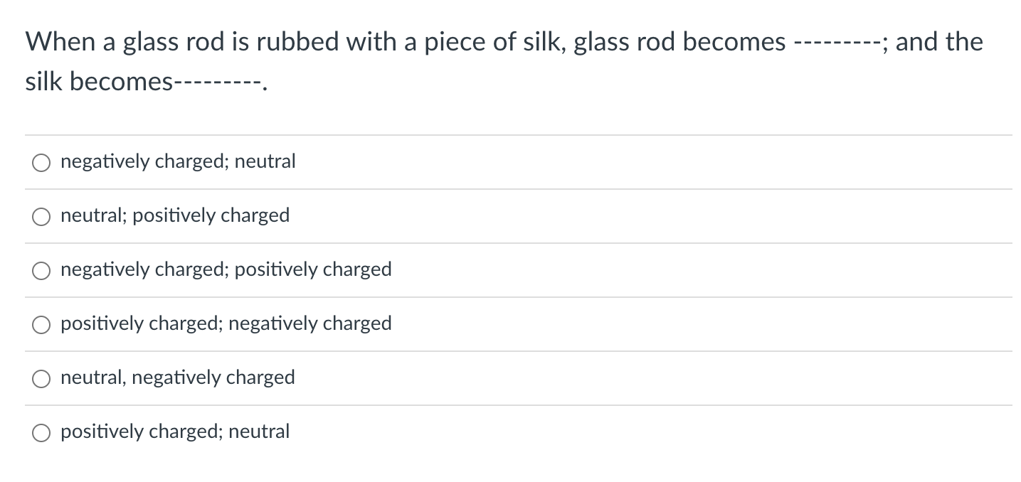Screen dimensions: 1021x482
Task: Select 'negatively charged; positively charged' option
Action: point(41,270)
